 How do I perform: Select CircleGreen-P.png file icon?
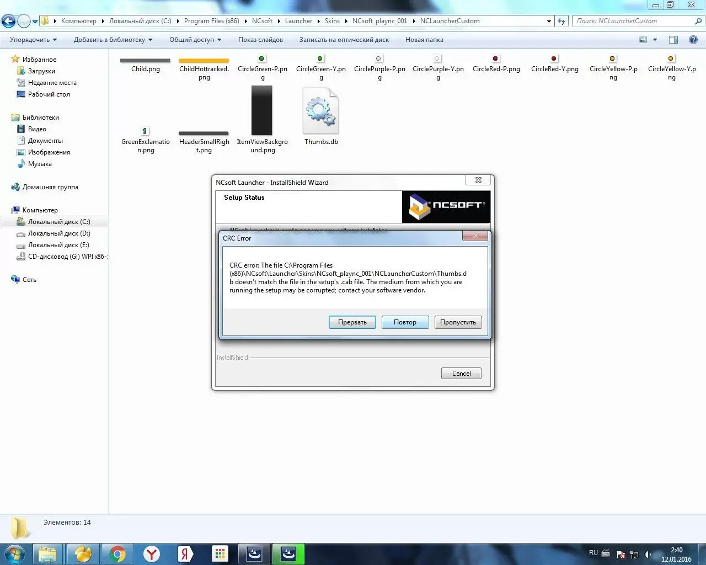click(262, 58)
